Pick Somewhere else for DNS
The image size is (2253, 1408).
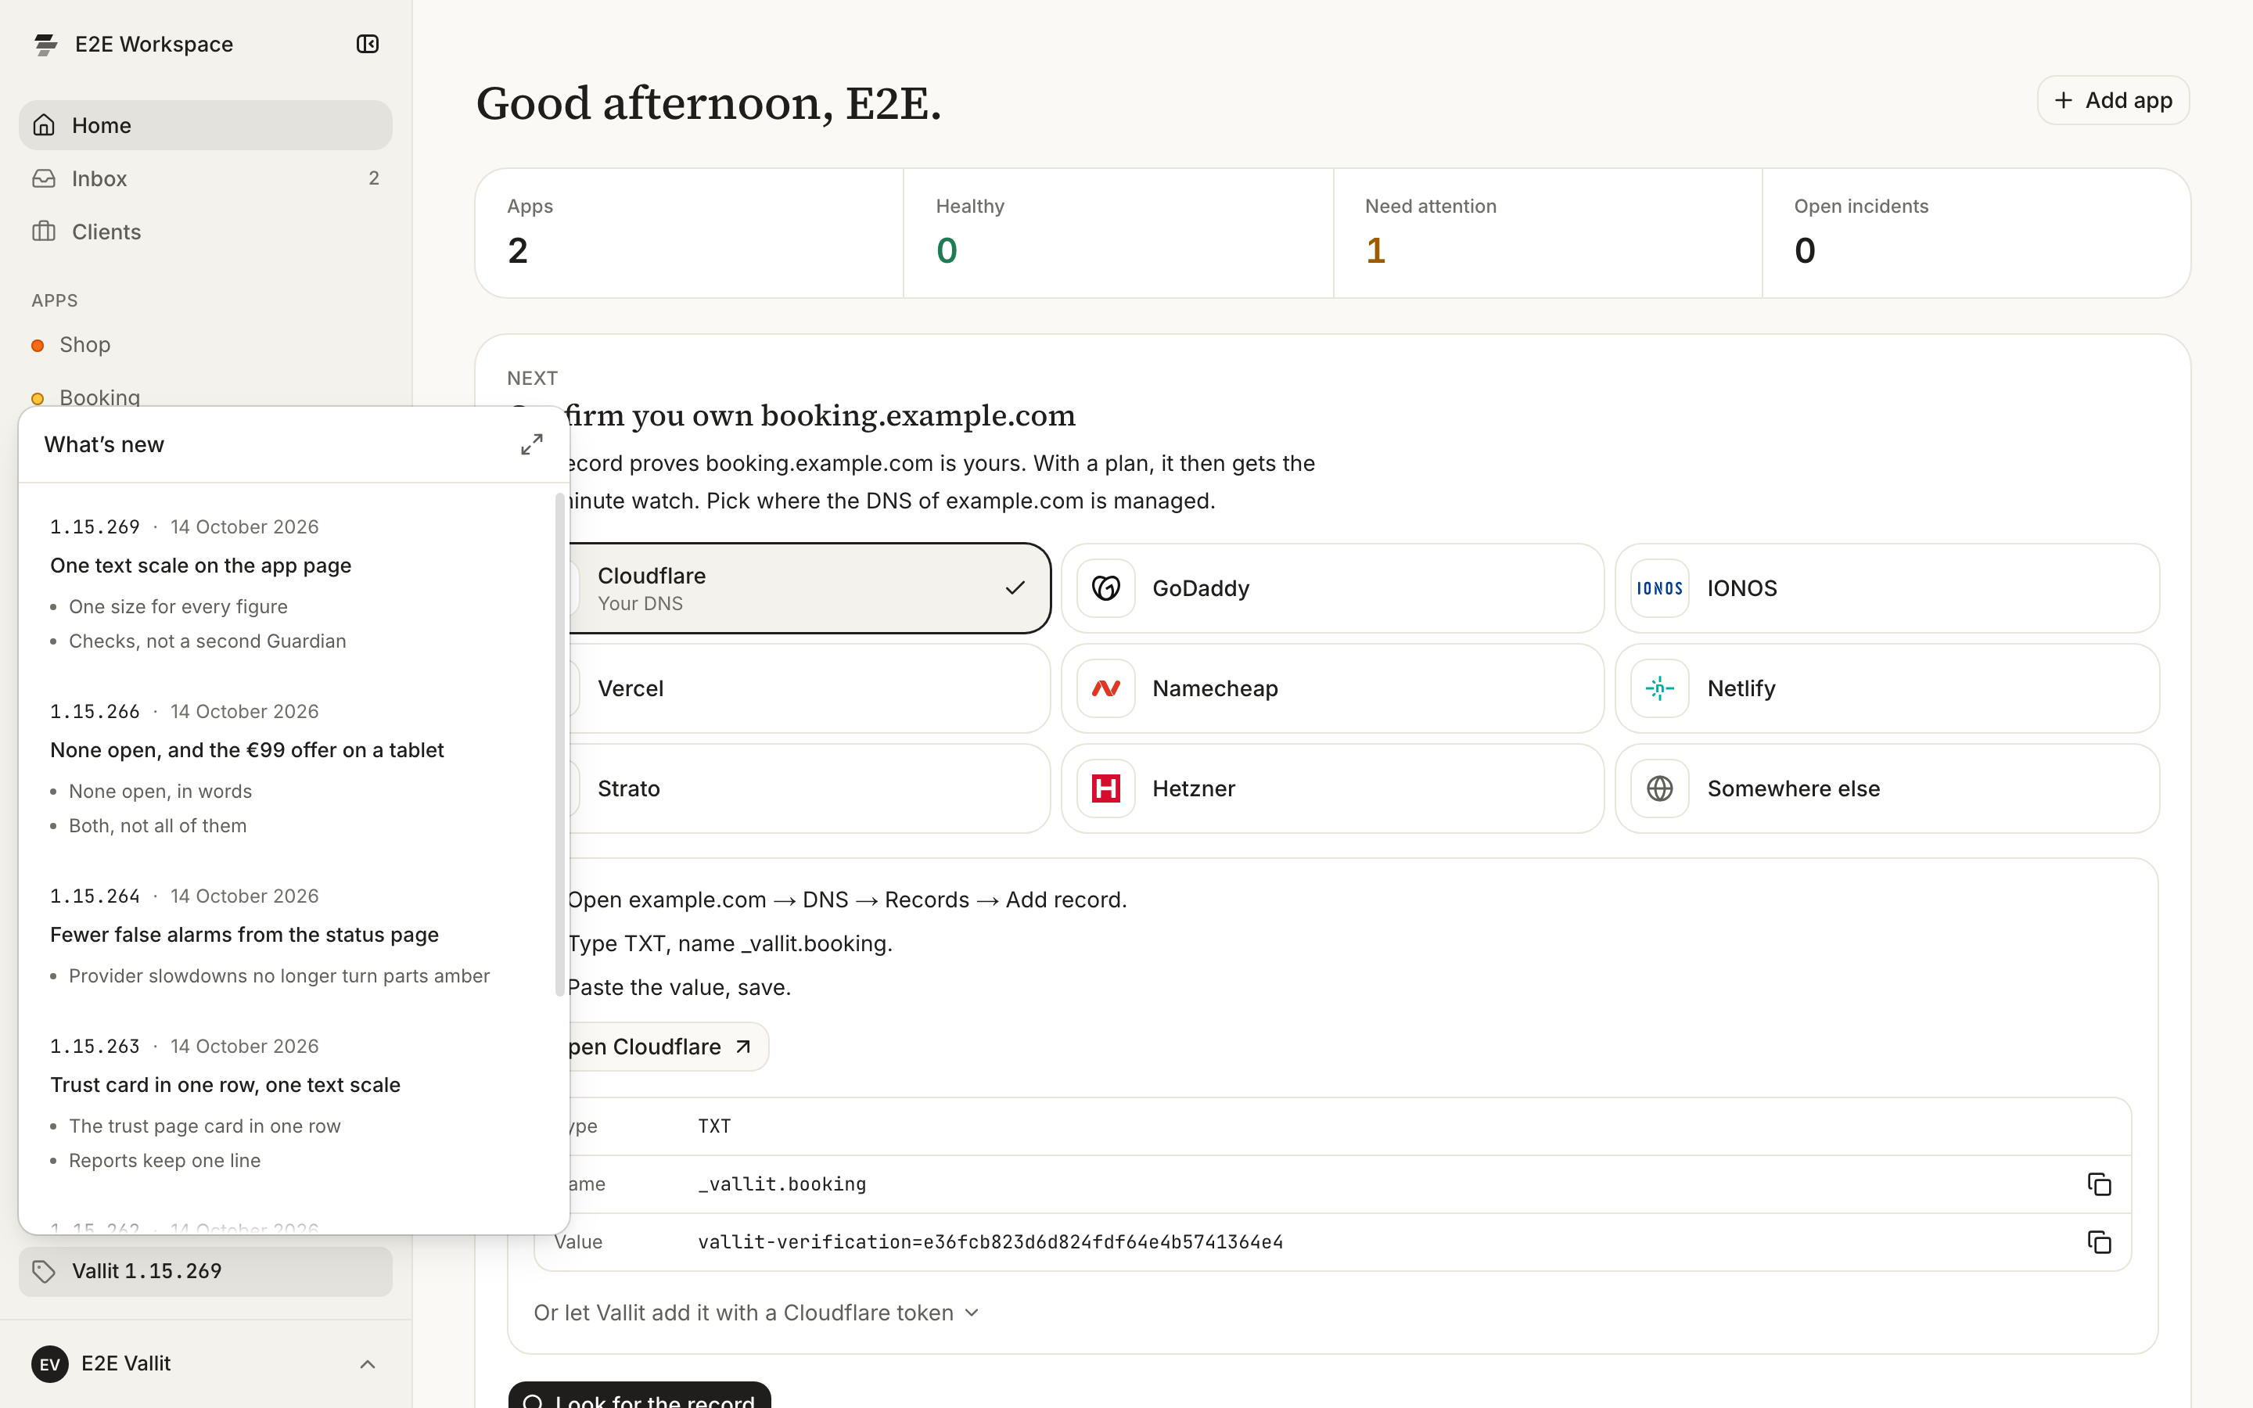click(x=1887, y=788)
